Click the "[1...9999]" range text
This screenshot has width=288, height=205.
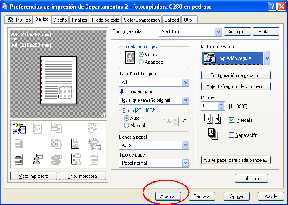(238, 106)
